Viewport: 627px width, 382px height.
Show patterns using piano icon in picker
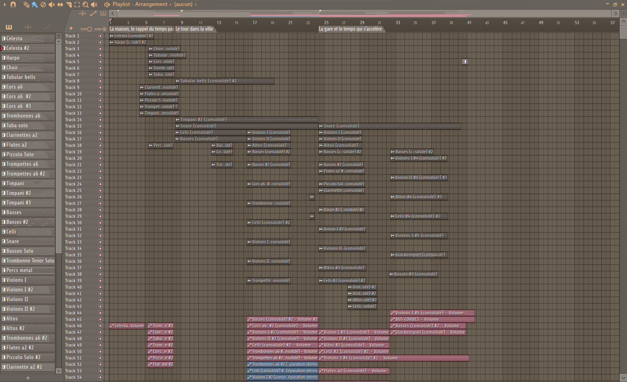(x=9, y=27)
